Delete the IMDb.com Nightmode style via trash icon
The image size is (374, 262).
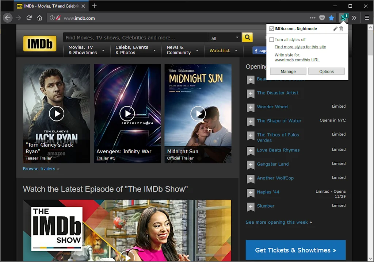point(341,29)
